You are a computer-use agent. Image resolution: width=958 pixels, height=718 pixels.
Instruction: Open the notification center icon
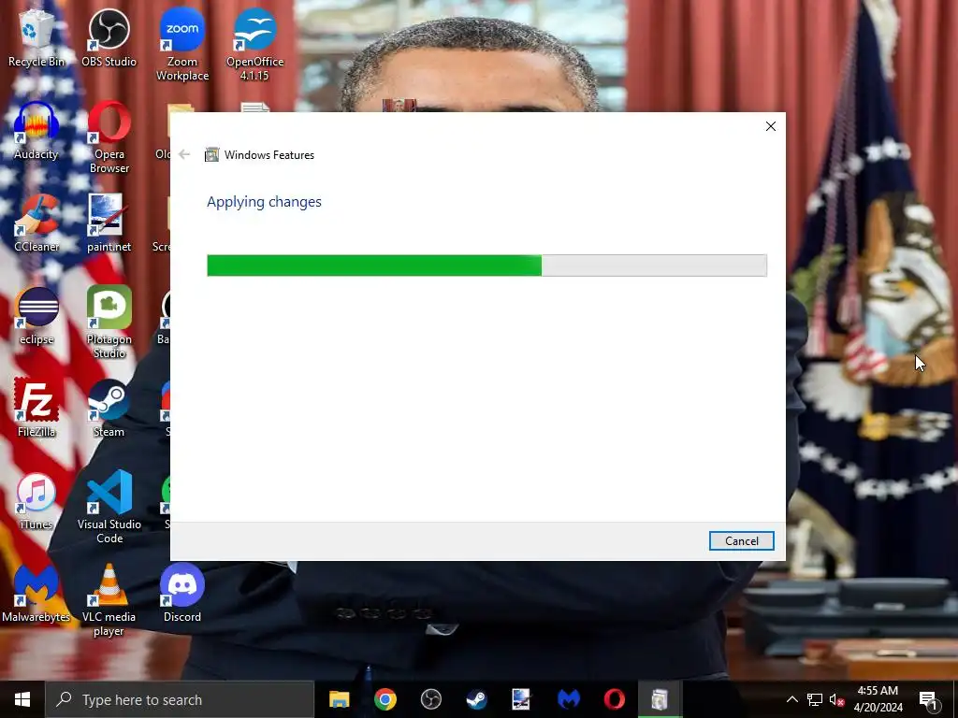click(x=929, y=699)
